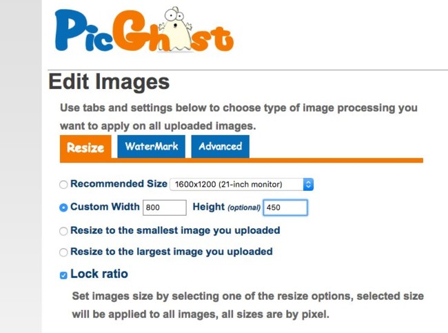Screen dimensions: 448x333
Task: Select the Recommended Size radio button
Action: pos(63,184)
